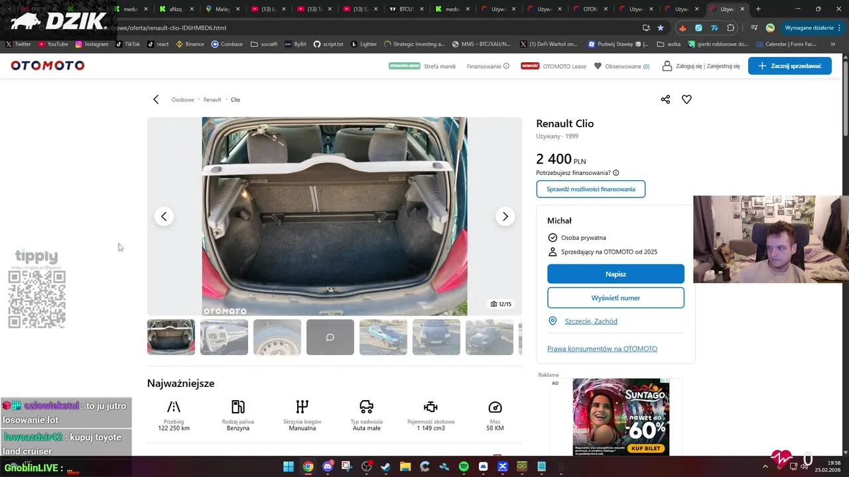
Task: Select the wheel photo thumbnail
Action: 277,337
